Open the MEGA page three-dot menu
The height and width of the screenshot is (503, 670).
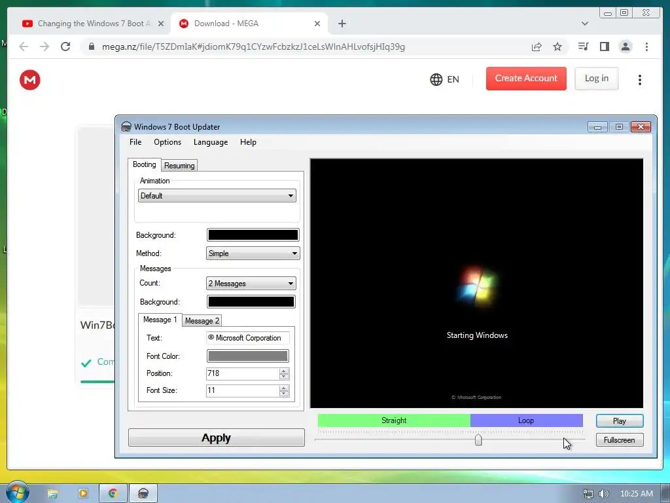pyautogui.click(x=640, y=79)
